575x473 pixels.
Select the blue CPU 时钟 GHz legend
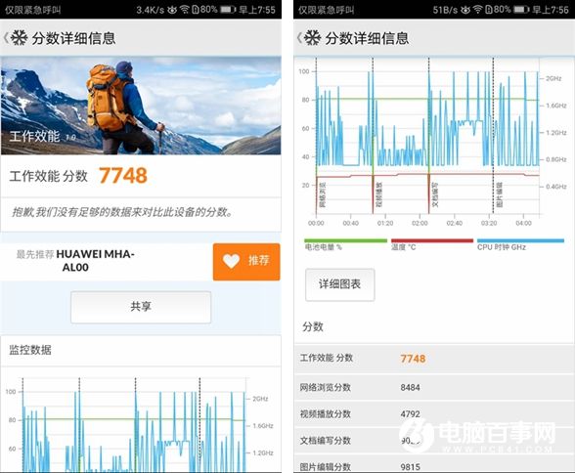click(x=520, y=244)
